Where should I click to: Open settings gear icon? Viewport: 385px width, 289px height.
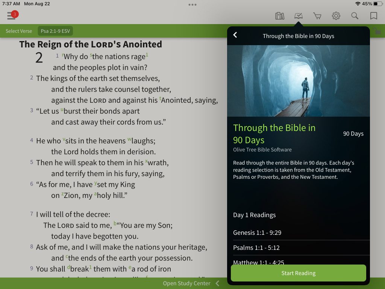(x=336, y=16)
